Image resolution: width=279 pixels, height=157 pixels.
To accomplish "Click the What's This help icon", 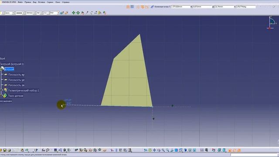I will click(36, 150).
